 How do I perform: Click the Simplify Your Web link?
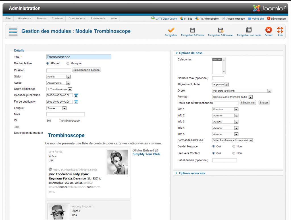click(x=146, y=154)
